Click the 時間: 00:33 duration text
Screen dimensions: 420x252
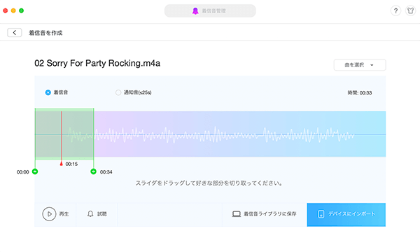[x=360, y=93]
